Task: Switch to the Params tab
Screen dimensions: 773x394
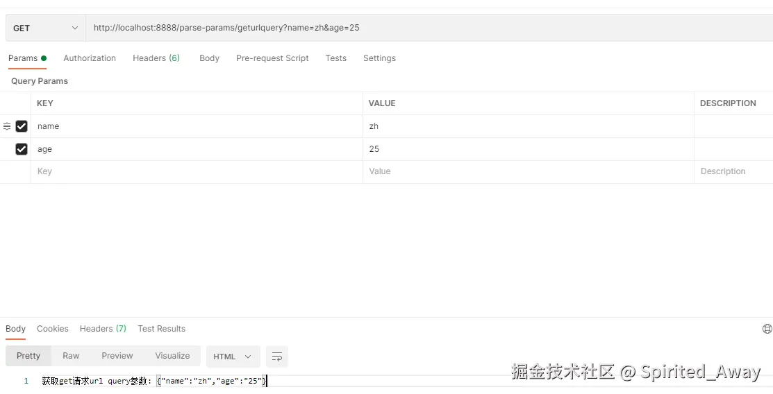Action: coord(27,58)
